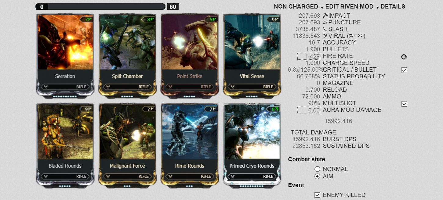The image size is (443, 200).
Task: Click the Impact damage hammer icon
Action: tap(325, 15)
